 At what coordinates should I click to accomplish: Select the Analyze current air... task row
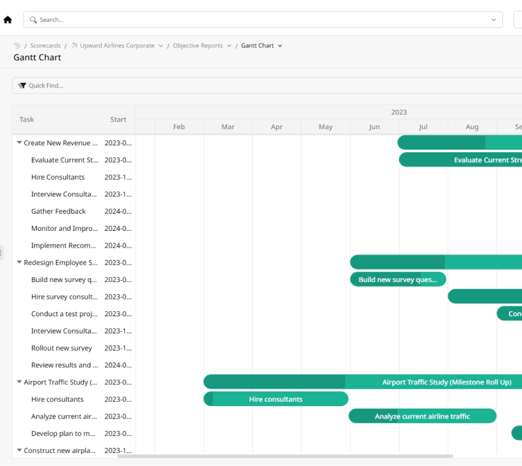coord(74,416)
